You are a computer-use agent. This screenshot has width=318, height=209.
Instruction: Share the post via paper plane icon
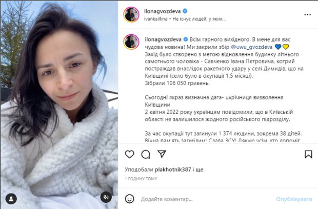(x=162, y=154)
